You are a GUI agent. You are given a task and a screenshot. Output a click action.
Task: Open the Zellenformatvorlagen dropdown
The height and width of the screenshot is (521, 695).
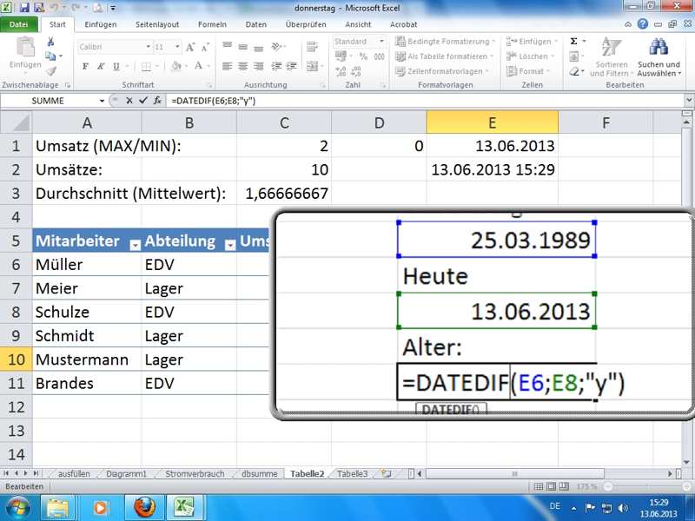click(441, 71)
